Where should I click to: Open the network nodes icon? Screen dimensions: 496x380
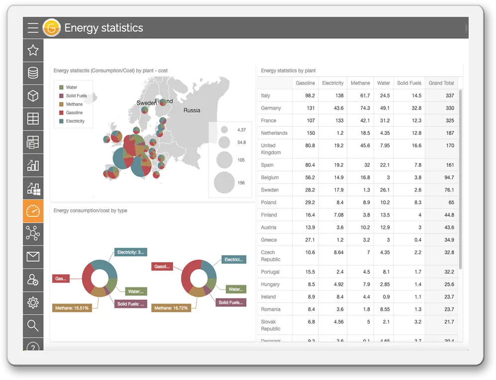[x=33, y=233]
